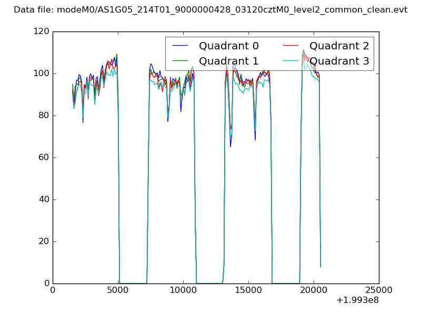This screenshot has width=421, height=315.
Task: Click the 15000 x-axis tick label
Action: point(248,290)
